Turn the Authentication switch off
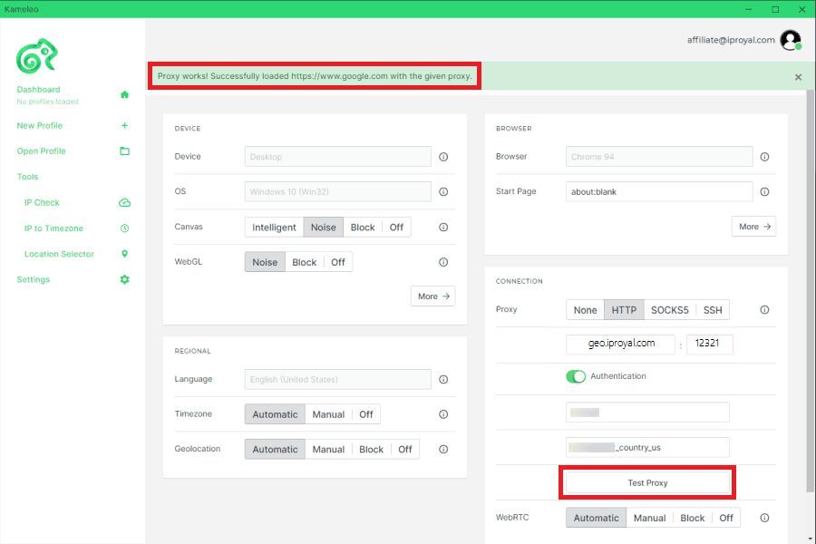The height and width of the screenshot is (544, 816). pyautogui.click(x=576, y=376)
